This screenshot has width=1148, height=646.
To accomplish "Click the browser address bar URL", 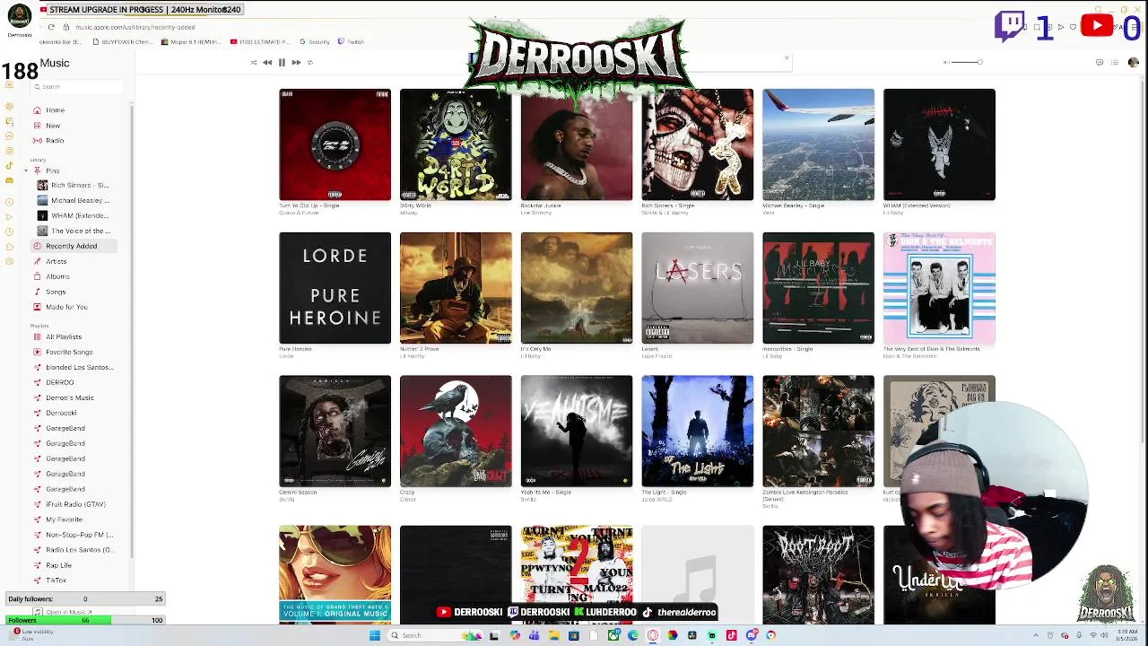I will pos(135,27).
